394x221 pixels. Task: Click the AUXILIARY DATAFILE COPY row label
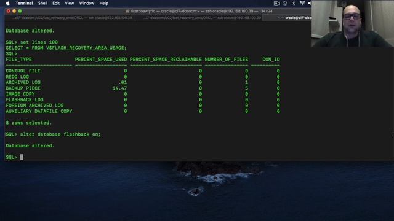(x=39, y=111)
